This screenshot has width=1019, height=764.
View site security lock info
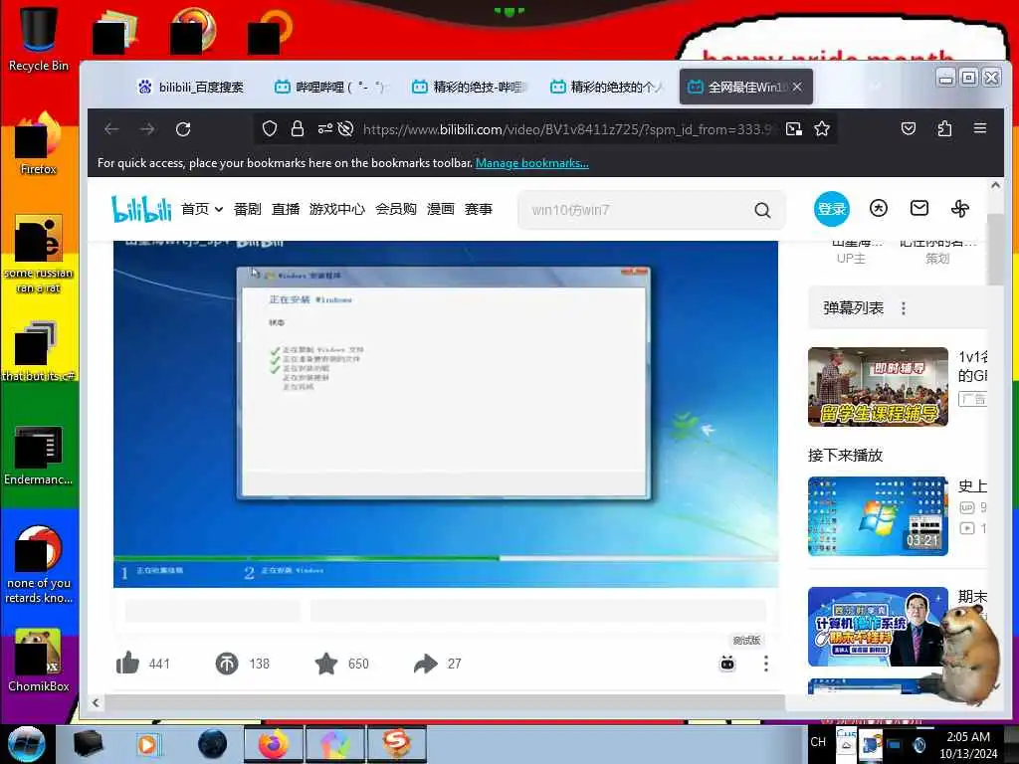pos(298,128)
